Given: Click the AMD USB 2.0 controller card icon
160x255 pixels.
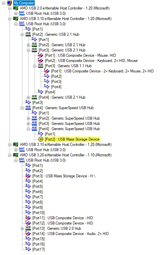Looking at the screenshot, I should pos(16,8).
